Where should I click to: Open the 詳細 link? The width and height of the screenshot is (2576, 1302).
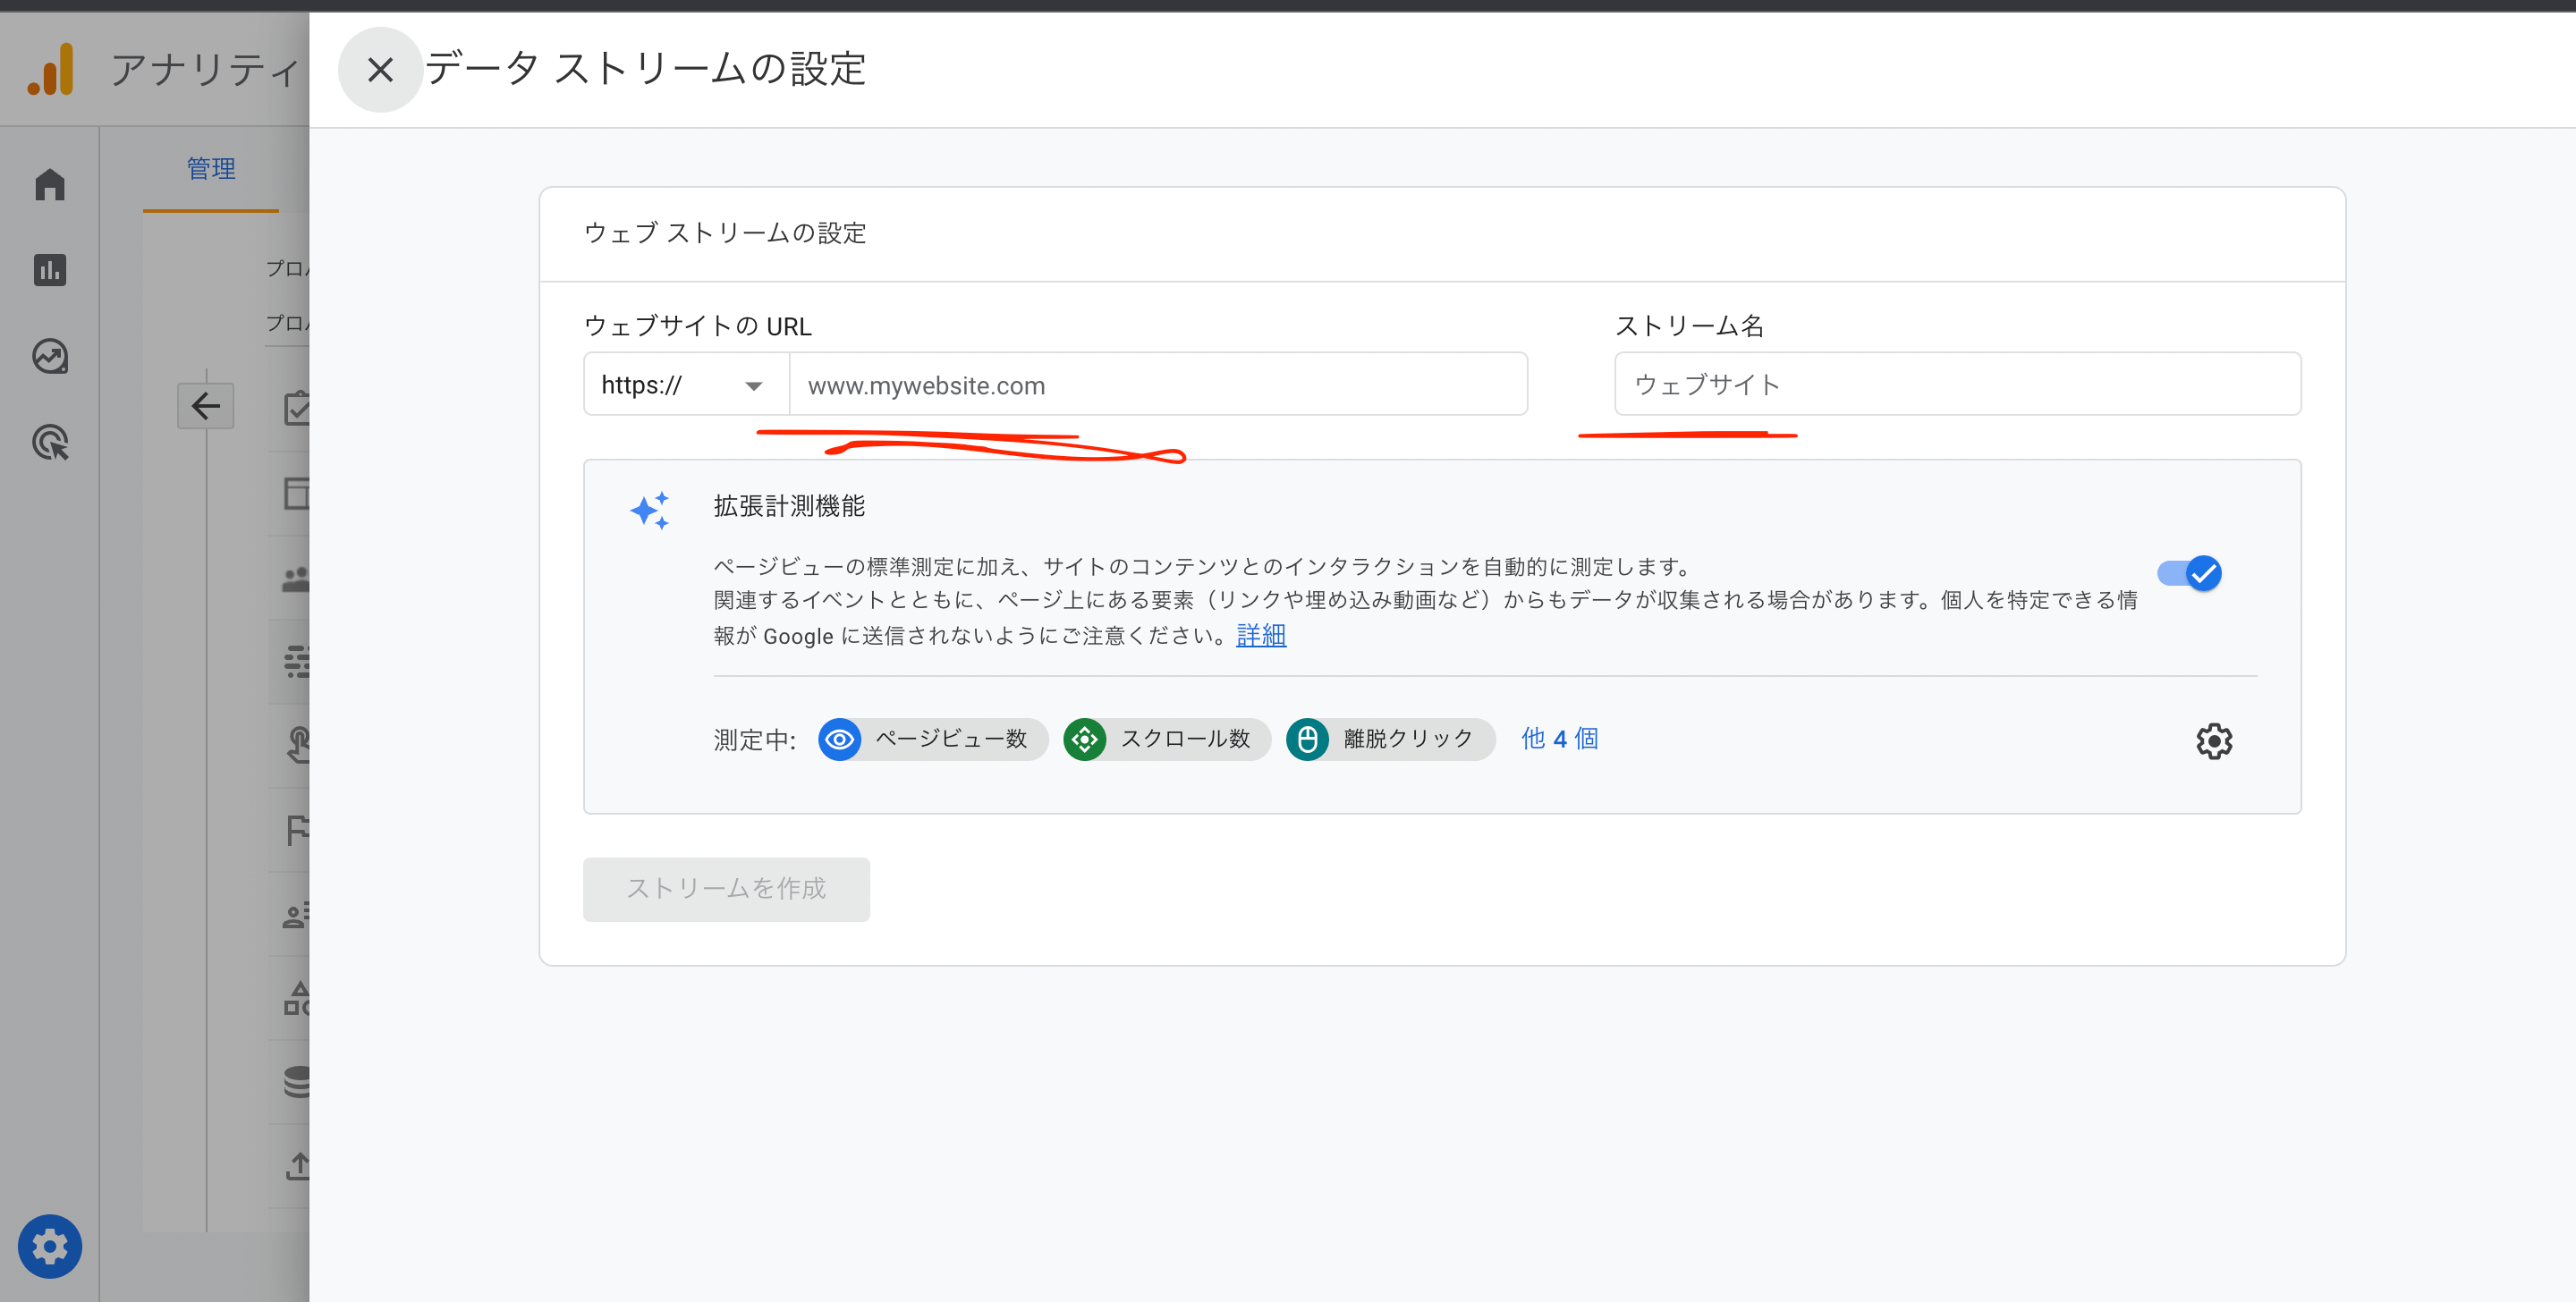[1260, 635]
